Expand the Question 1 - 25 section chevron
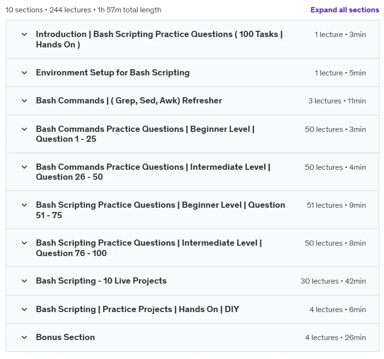The width and height of the screenshot is (384, 359). (x=24, y=129)
